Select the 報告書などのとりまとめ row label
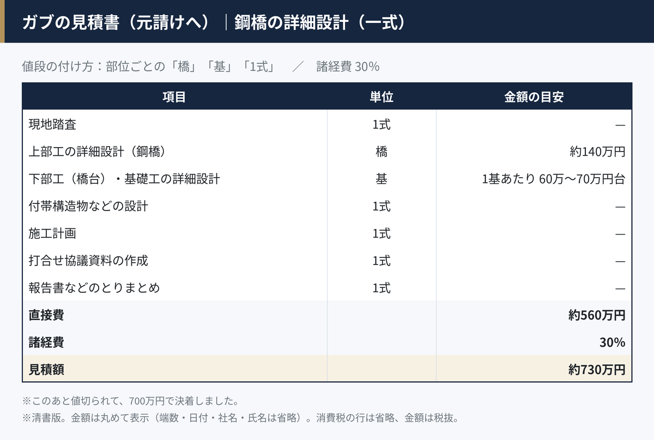The height and width of the screenshot is (440, 654). coord(94,288)
